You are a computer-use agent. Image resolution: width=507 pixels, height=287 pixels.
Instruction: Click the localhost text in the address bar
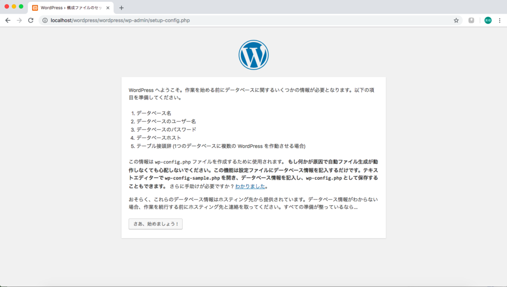[59, 21]
